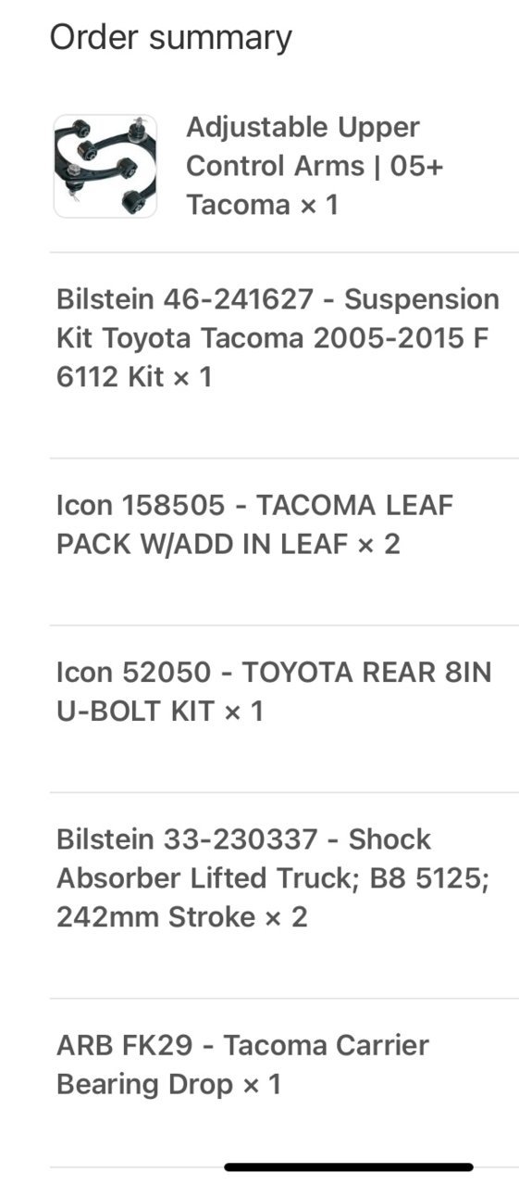Tap the iOS home indicator bar
Viewport: 519px width, 1185px height.
coord(349,1167)
